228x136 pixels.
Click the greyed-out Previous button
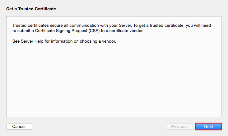point(179,127)
